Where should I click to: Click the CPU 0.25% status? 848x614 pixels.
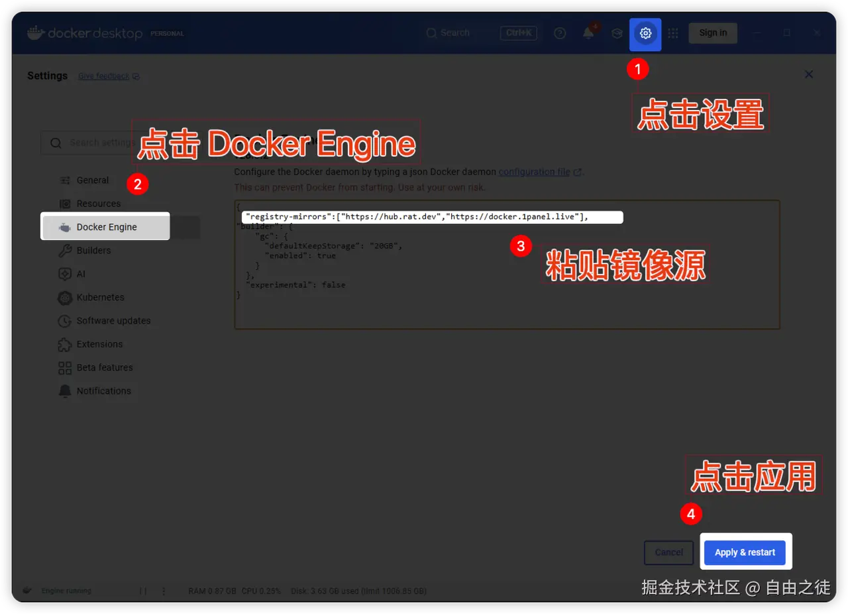click(x=261, y=591)
